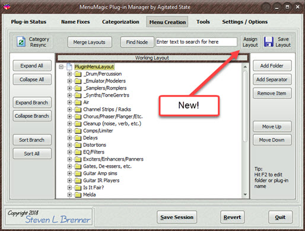Click the Collapse Branch button
305x231 pixels.
pyautogui.click(x=32, y=116)
